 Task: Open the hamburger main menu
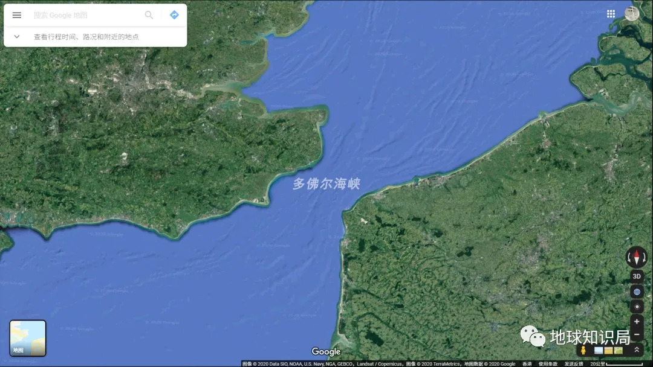pyautogui.click(x=17, y=15)
